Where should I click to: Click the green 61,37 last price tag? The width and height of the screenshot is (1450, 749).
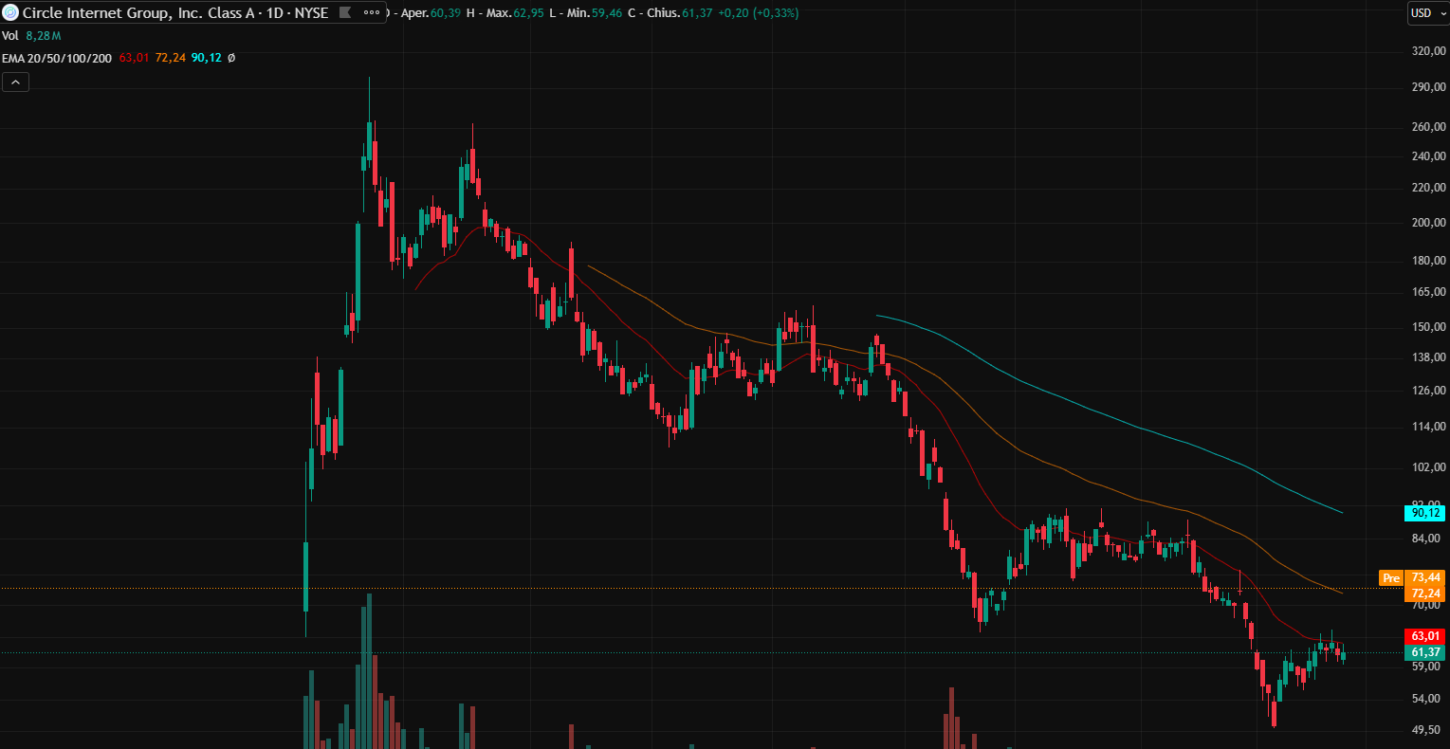click(1425, 652)
